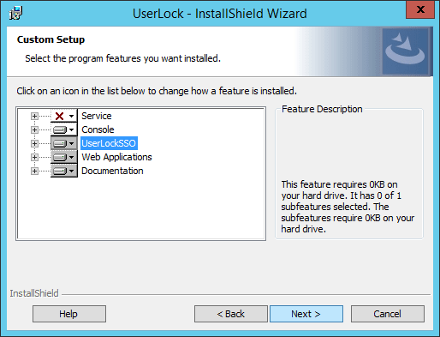Click the red X install icon for Service
Image resolution: width=440 pixels, height=337 pixels.
coord(60,116)
